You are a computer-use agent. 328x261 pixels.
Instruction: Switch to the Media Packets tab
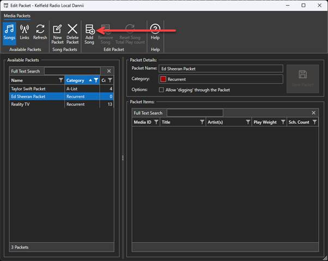[x=17, y=16]
